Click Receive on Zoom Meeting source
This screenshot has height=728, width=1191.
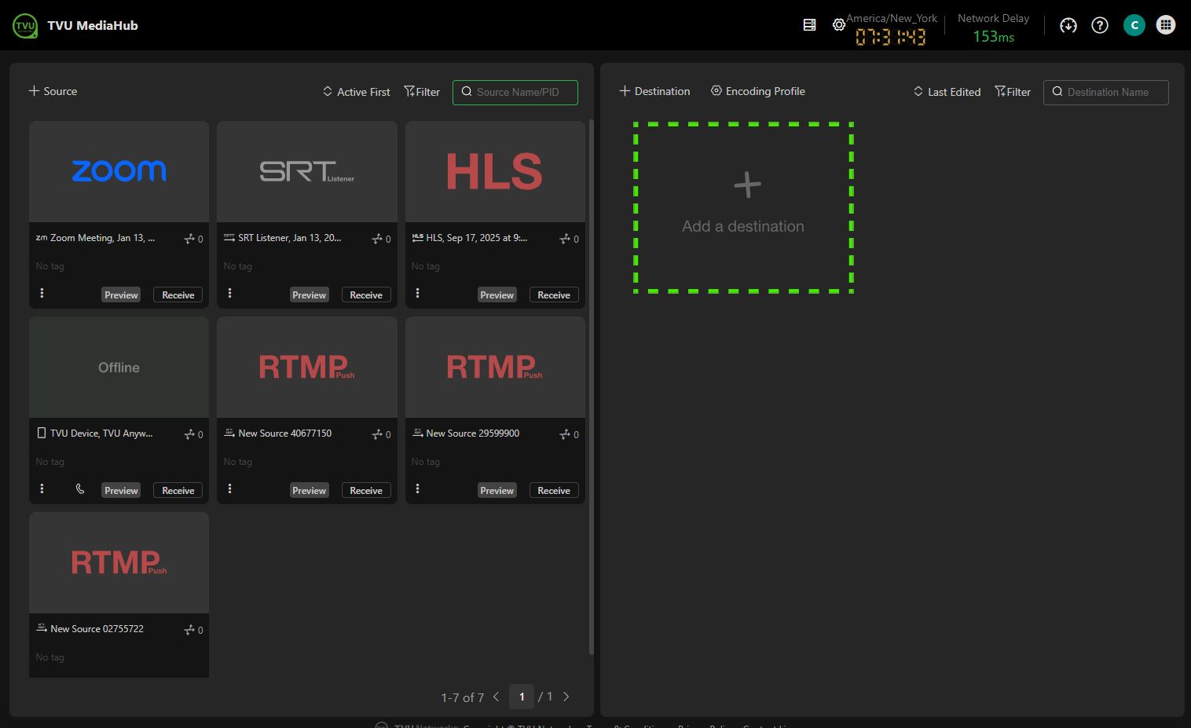178,294
